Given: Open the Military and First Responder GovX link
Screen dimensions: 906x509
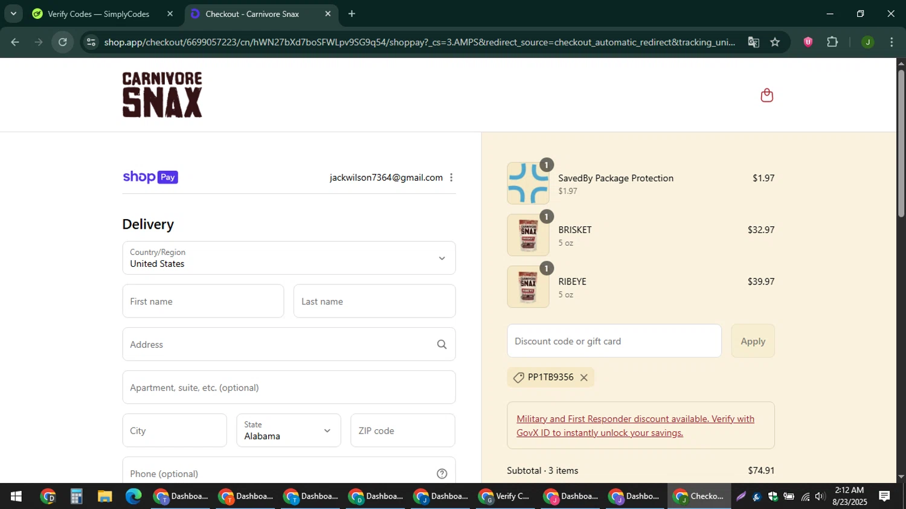Looking at the screenshot, I should [x=635, y=426].
